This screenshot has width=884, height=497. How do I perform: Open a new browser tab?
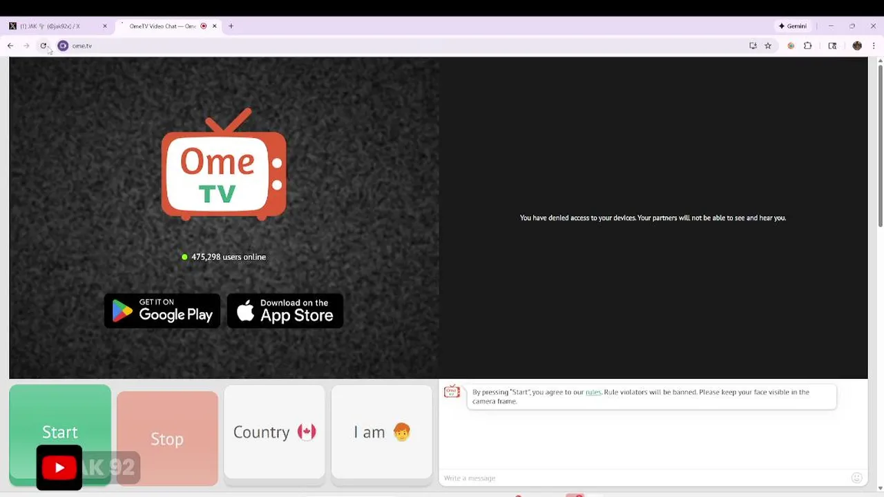[x=231, y=26]
